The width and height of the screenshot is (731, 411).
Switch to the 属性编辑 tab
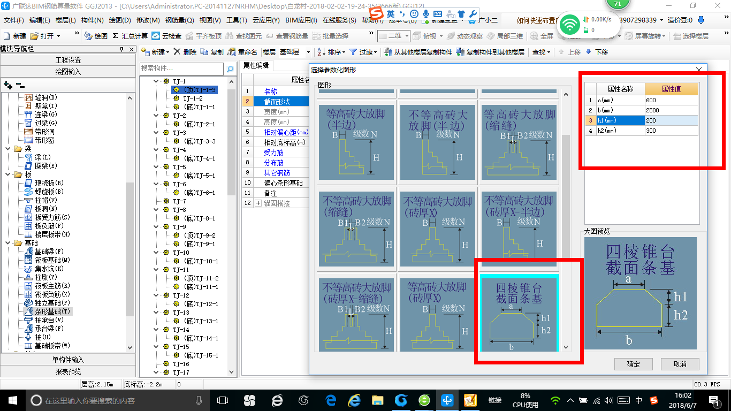pos(256,65)
